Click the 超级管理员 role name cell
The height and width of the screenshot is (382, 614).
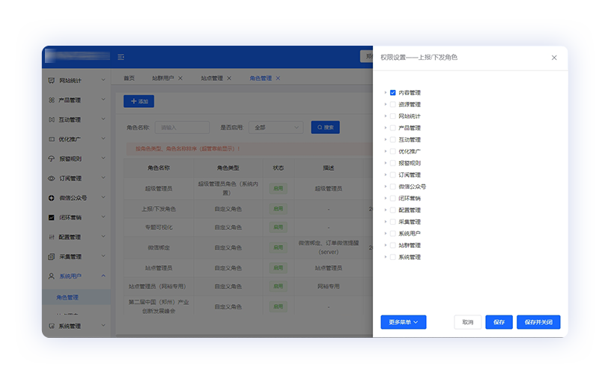(x=159, y=189)
